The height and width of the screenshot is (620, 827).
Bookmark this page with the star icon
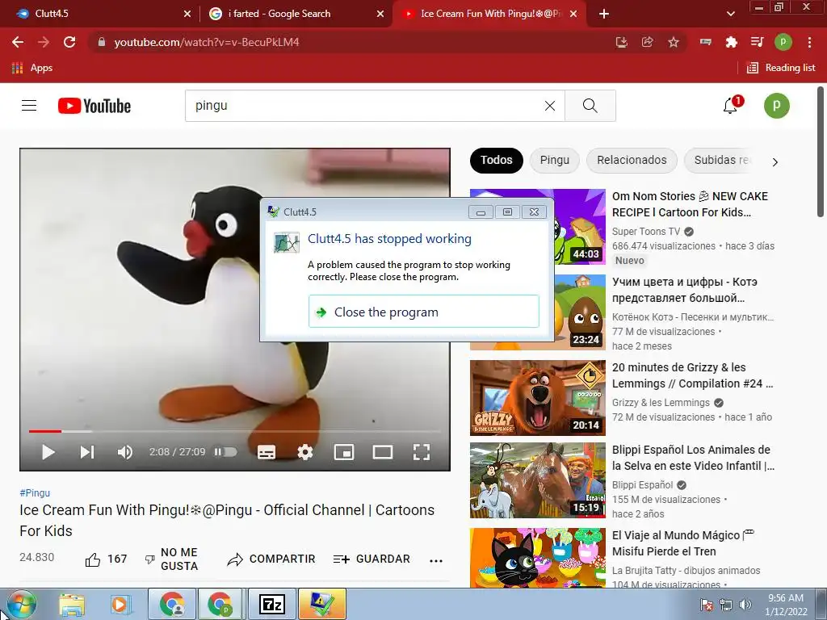tap(674, 42)
